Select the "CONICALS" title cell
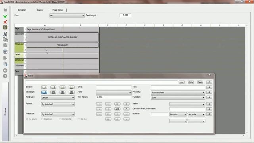This screenshot has width=254, height=143. point(63,45)
